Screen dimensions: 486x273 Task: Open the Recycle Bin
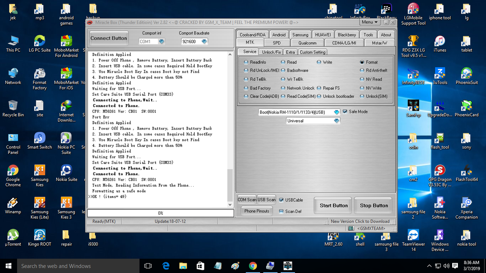click(13, 109)
